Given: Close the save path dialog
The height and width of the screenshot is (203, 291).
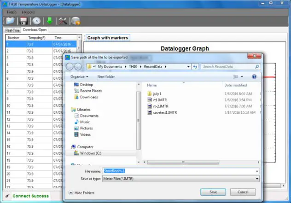Looking at the screenshot, I should (255, 56).
